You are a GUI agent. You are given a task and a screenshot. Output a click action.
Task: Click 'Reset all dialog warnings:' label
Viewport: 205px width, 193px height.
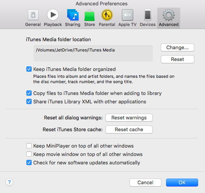coord(73,118)
